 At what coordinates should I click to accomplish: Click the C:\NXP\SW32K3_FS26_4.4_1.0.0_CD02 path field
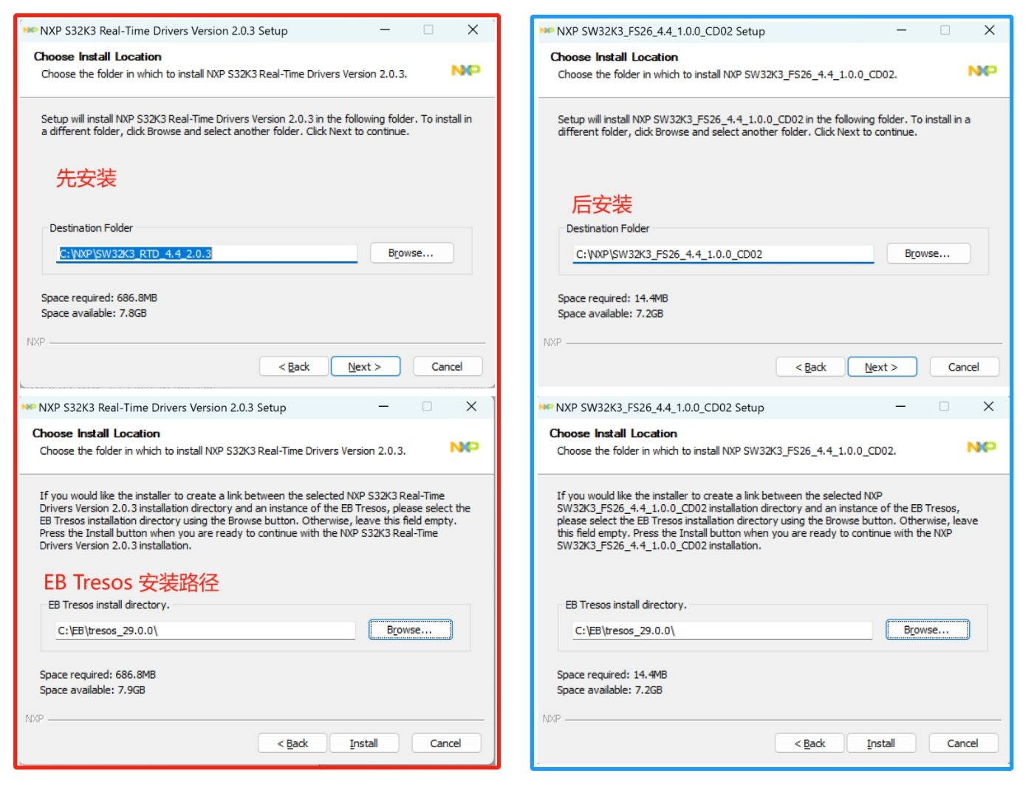tap(723, 255)
